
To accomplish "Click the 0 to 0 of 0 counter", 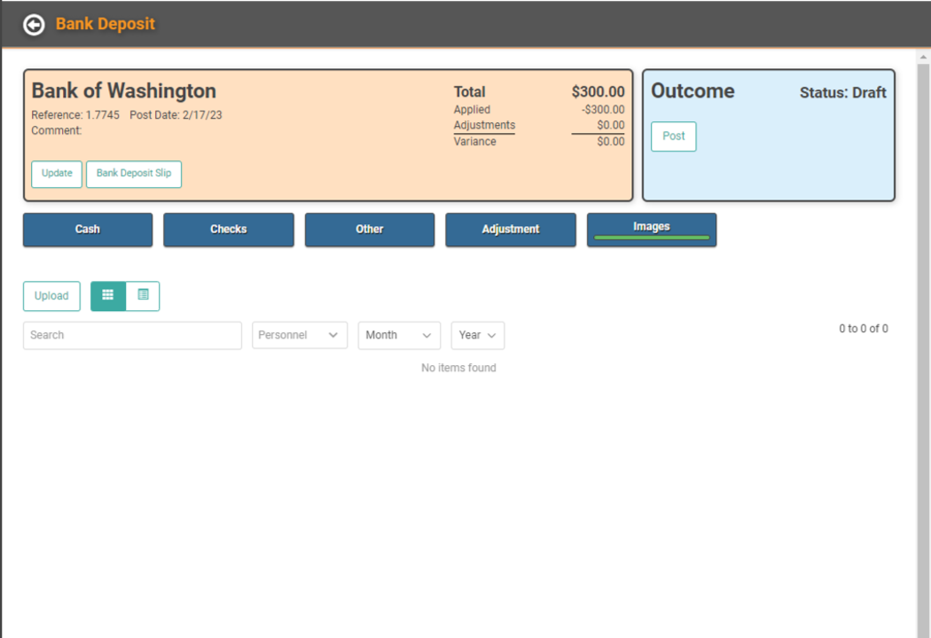I will tap(864, 329).
